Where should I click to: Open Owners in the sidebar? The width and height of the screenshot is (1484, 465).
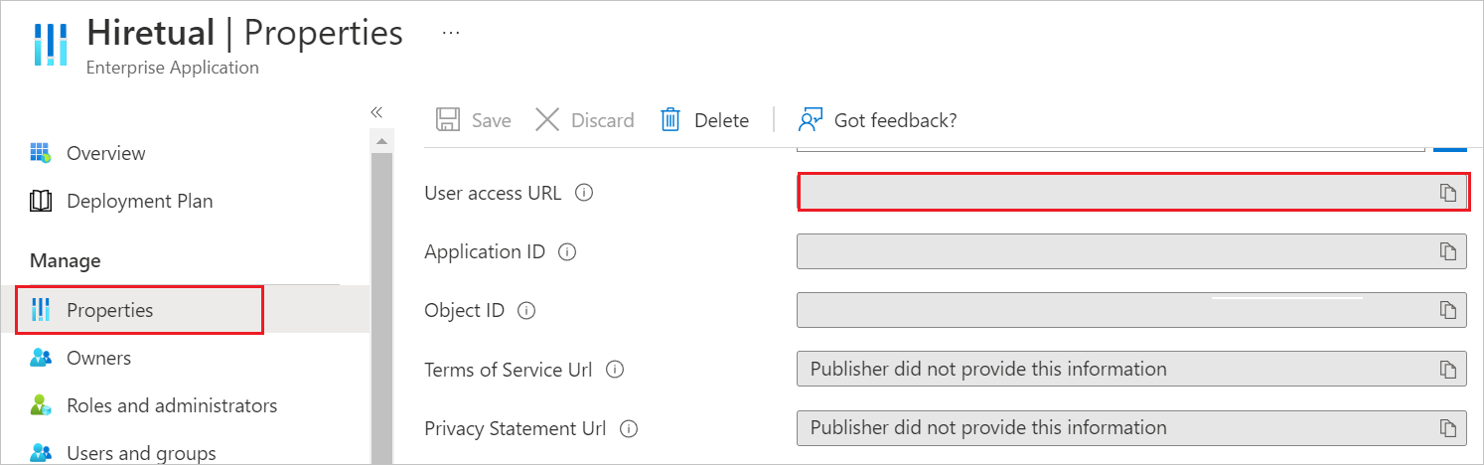click(98, 358)
